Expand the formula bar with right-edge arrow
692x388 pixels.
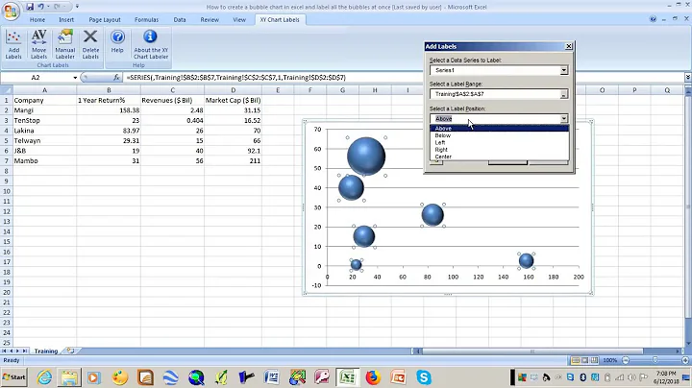[687, 77]
